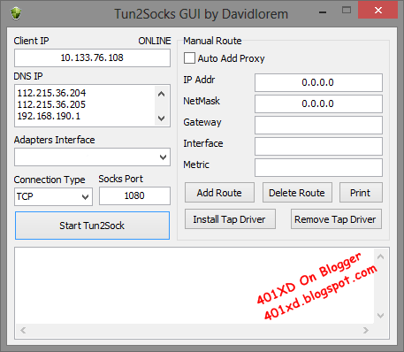
Task: Click Remove Tap Driver button
Action: point(336,219)
